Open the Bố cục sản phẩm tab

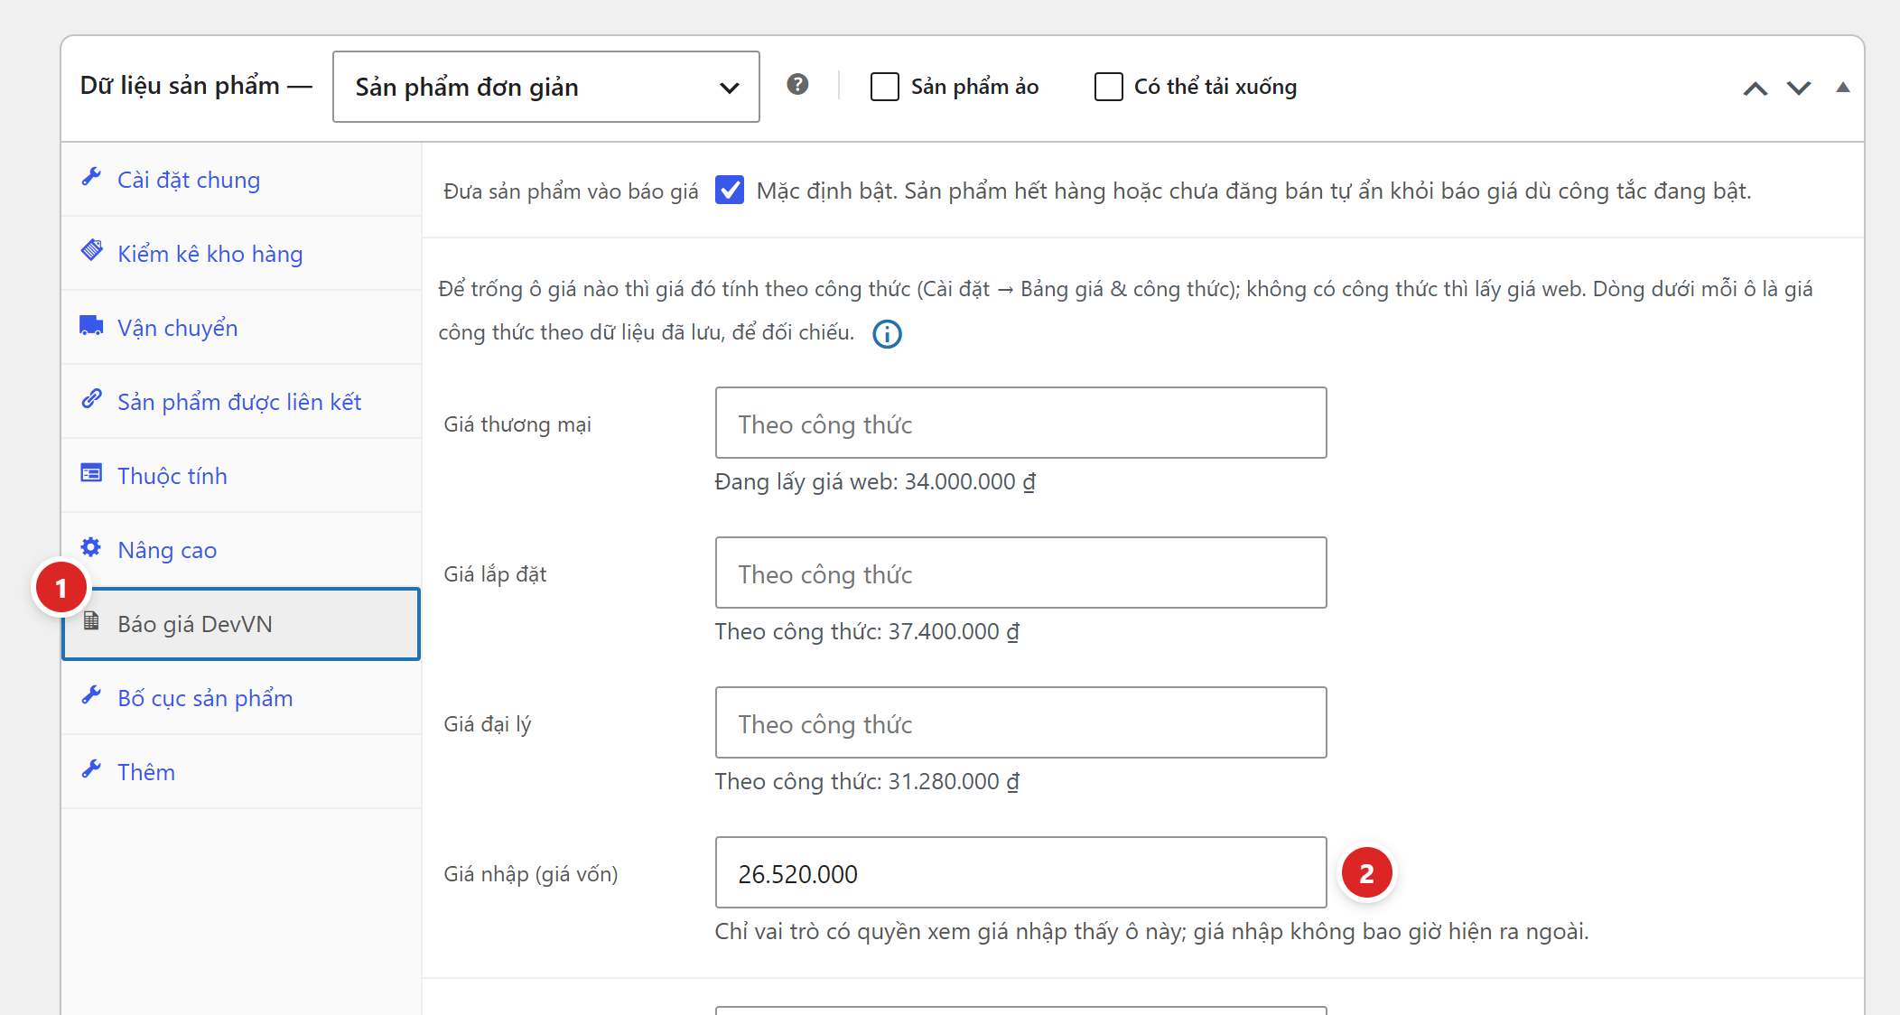241,698
